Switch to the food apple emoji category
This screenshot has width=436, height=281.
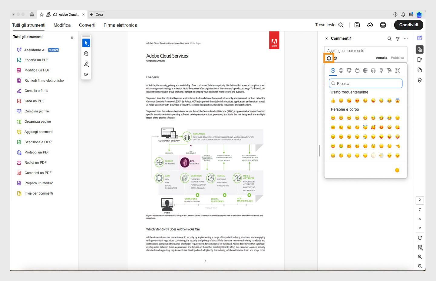(357, 70)
